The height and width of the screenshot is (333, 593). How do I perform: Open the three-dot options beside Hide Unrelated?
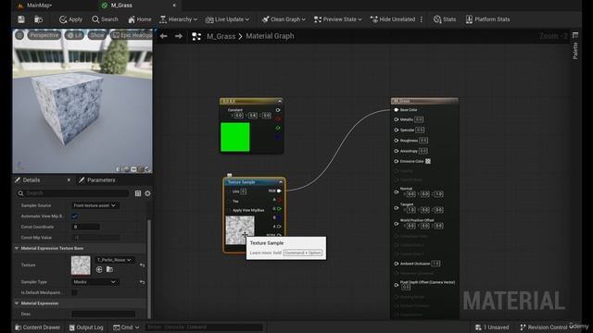tap(422, 19)
